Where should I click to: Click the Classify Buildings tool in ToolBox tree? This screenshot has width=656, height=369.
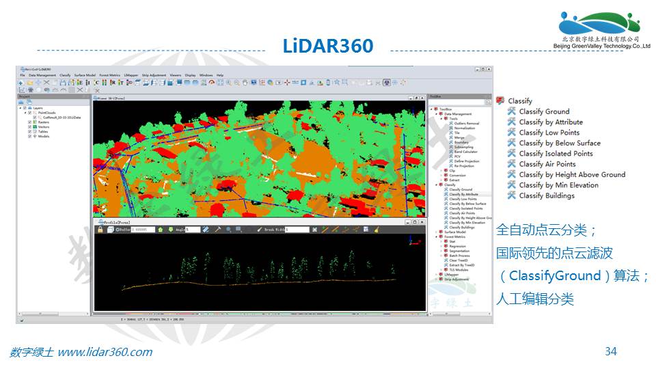(x=462, y=227)
